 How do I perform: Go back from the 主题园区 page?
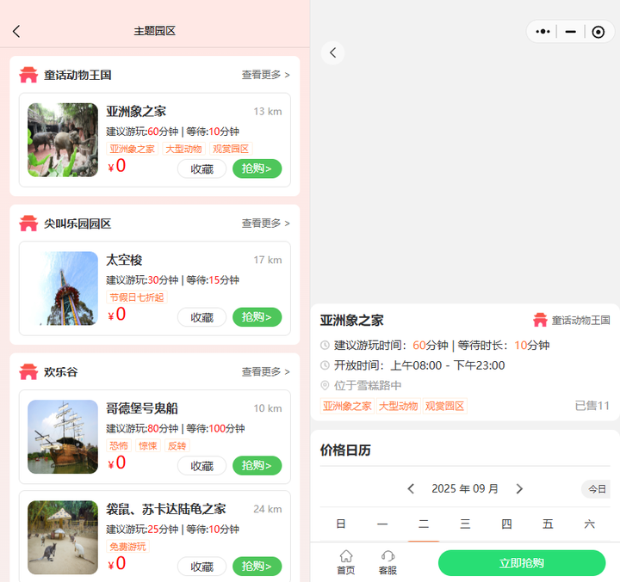[16, 31]
